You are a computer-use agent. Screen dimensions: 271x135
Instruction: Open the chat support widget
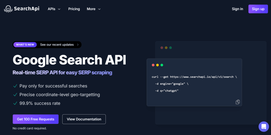[x=264, y=127]
